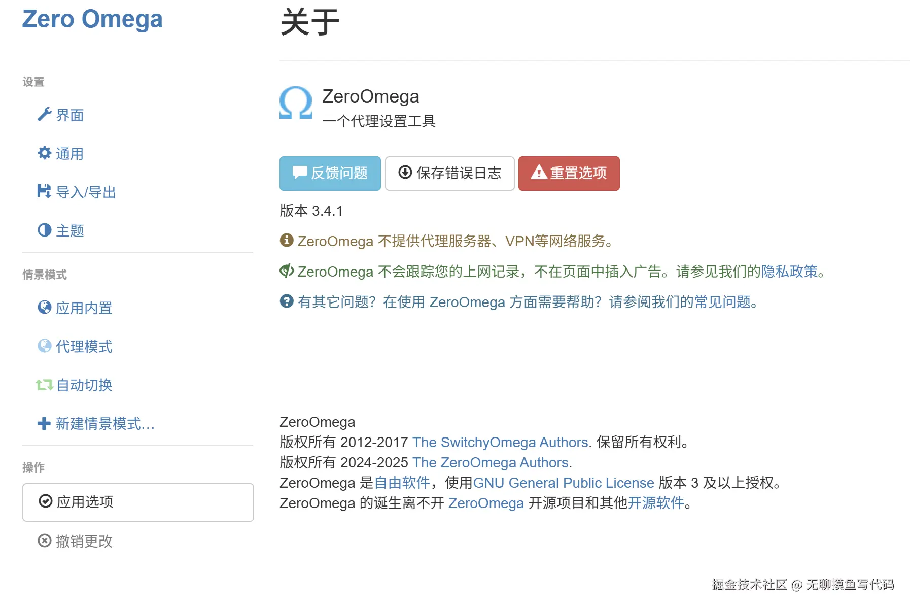The height and width of the screenshot is (607, 910).
Task: Open the GNU General Public License link
Action: tap(564, 483)
